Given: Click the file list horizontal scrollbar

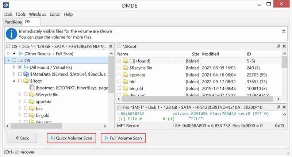Looking at the screenshot, I should point(197,99).
